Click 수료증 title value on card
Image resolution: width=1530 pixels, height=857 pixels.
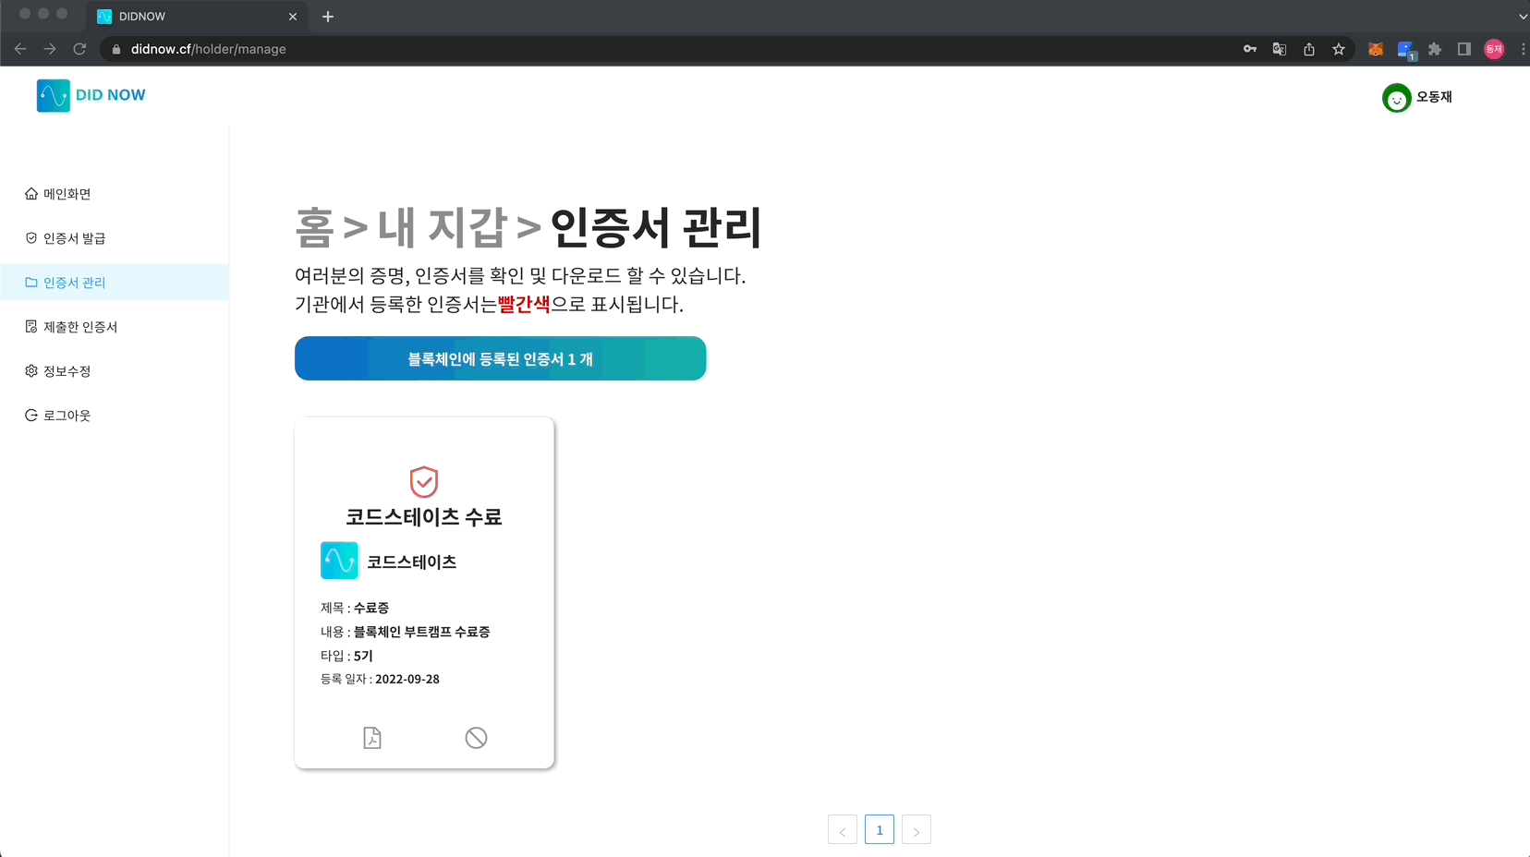coord(371,608)
